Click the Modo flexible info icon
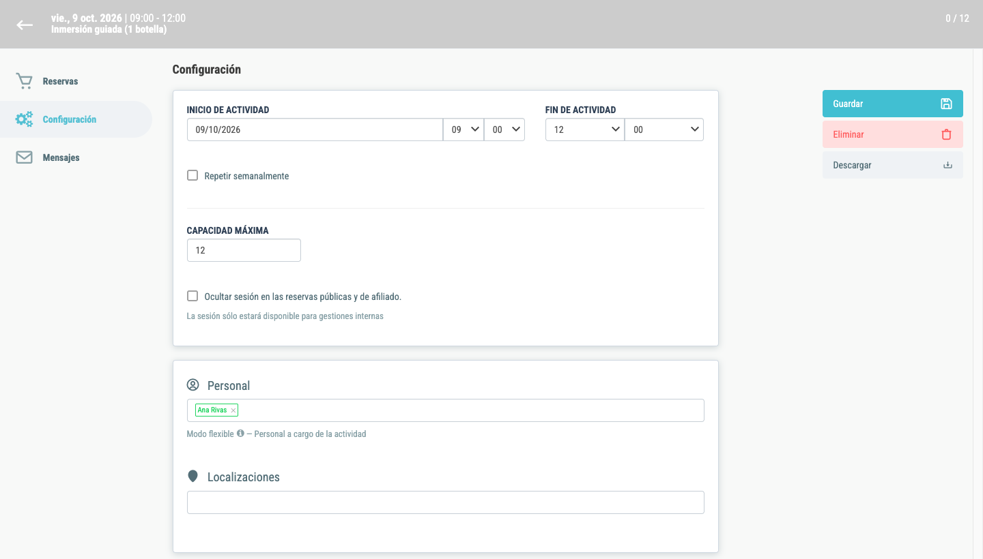Screen dimensions: 983x559 point(240,433)
